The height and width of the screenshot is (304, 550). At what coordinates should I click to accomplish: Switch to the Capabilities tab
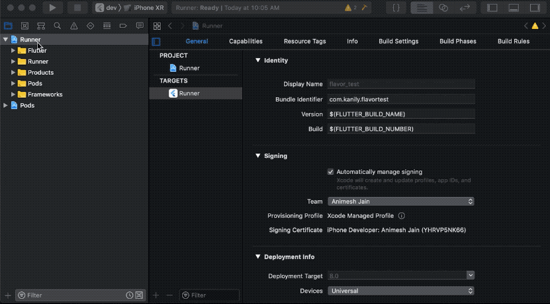[x=246, y=42]
